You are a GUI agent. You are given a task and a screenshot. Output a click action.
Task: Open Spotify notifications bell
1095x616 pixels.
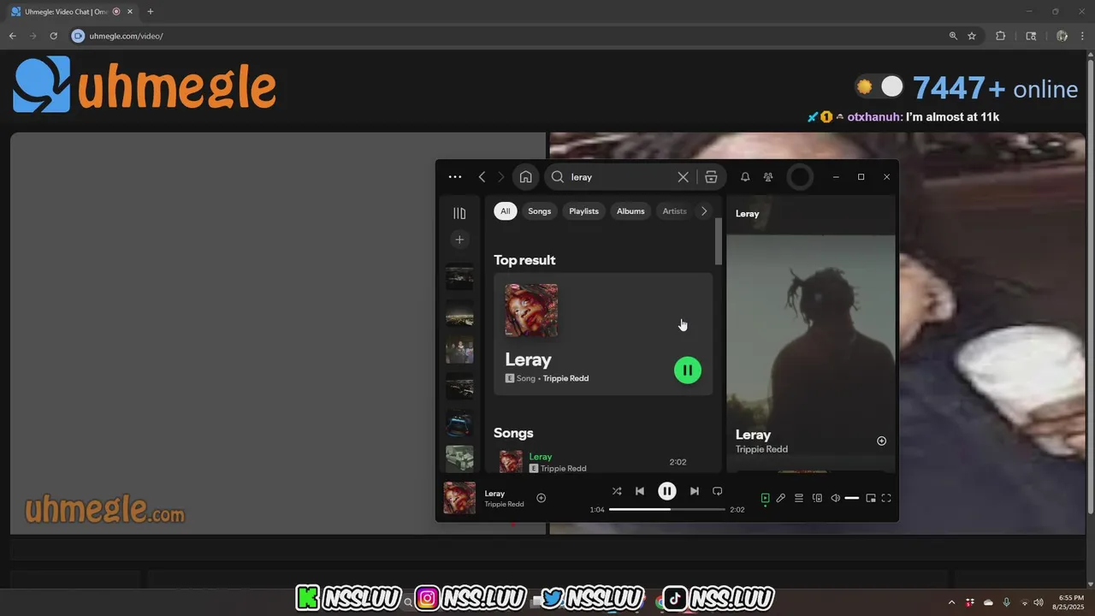pos(745,177)
